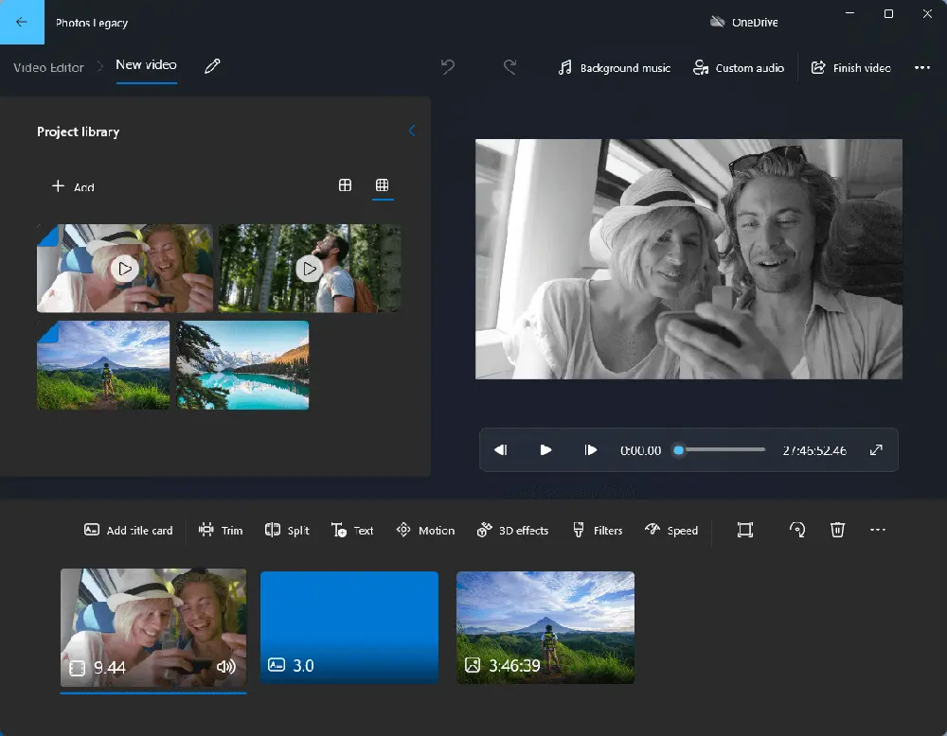Open the top-right overflow menu

923,67
